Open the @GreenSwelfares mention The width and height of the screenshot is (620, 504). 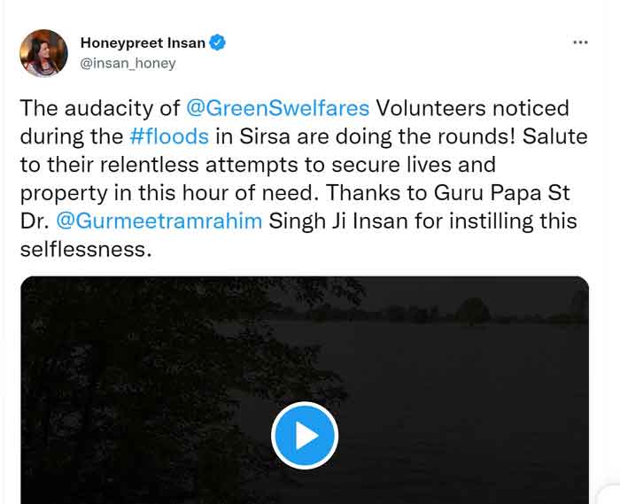277,108
